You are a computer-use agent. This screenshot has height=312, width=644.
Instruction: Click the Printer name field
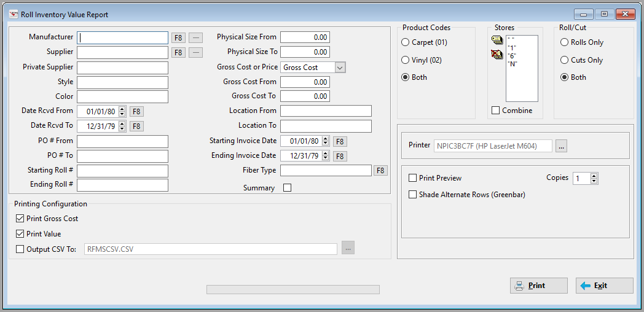click(x=493, y=146)
